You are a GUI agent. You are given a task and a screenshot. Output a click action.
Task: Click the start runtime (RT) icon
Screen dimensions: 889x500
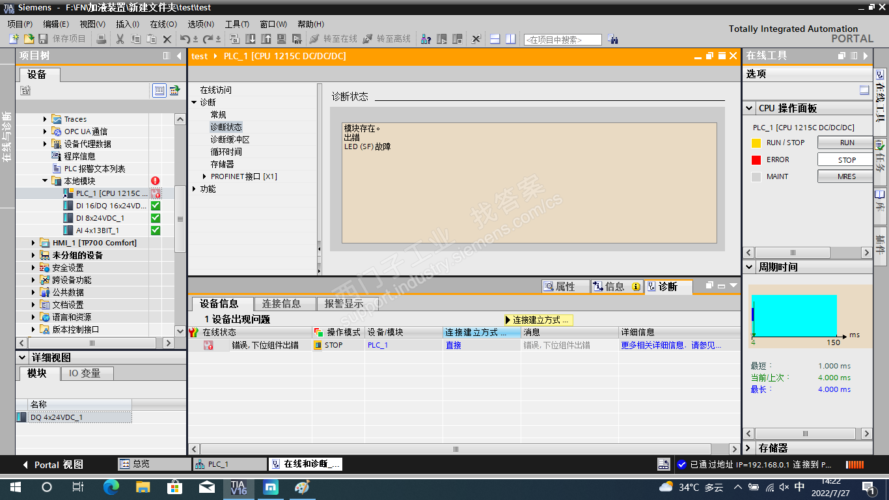point(297,39)
